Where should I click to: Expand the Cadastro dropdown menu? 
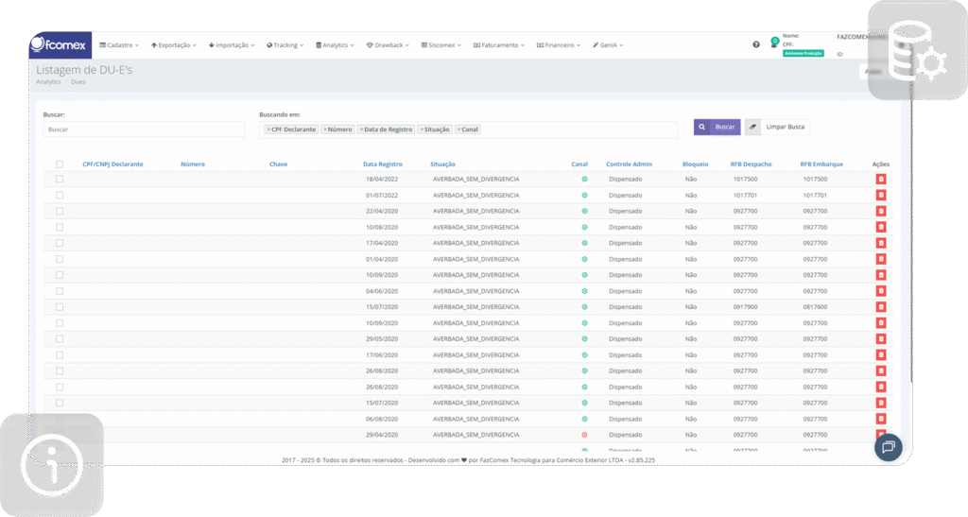tap(119, 44)
